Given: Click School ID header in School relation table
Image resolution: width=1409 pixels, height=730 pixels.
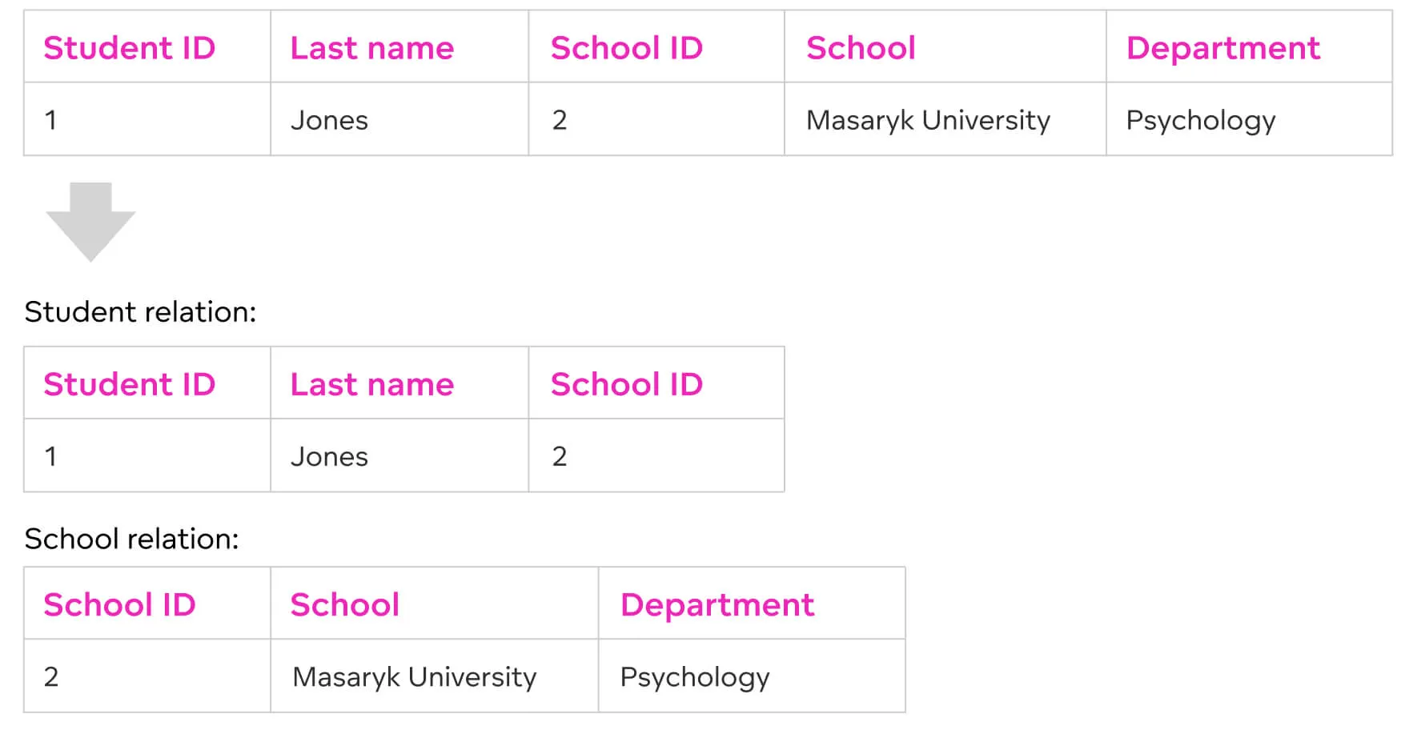Looking at the screenshot, I should pyautogui.click(x=119, y=604).
